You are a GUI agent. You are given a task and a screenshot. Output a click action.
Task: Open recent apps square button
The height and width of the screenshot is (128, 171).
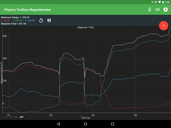[x=113, y=124]
